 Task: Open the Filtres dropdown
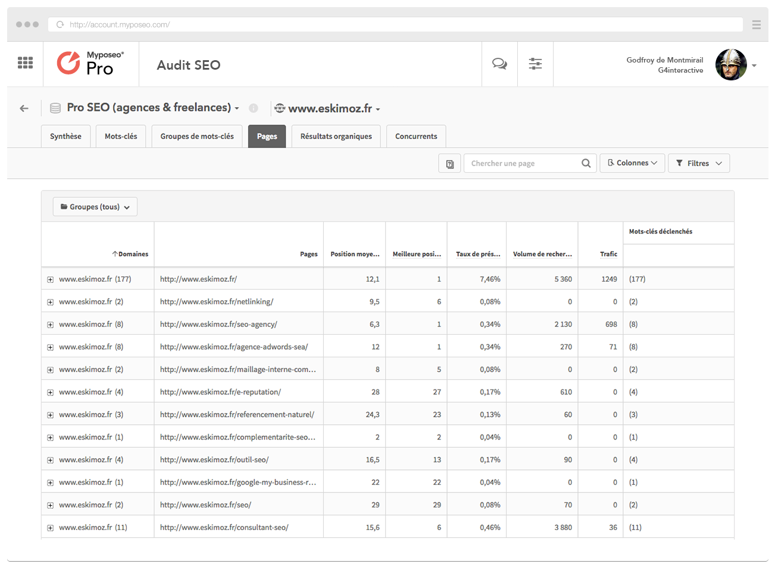coord(699,163)
